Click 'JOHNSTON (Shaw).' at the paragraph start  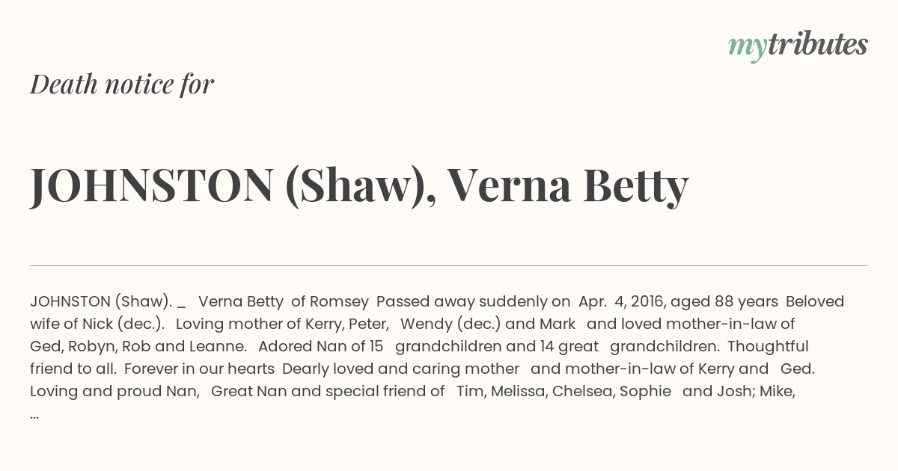click(x=101, y=301)
